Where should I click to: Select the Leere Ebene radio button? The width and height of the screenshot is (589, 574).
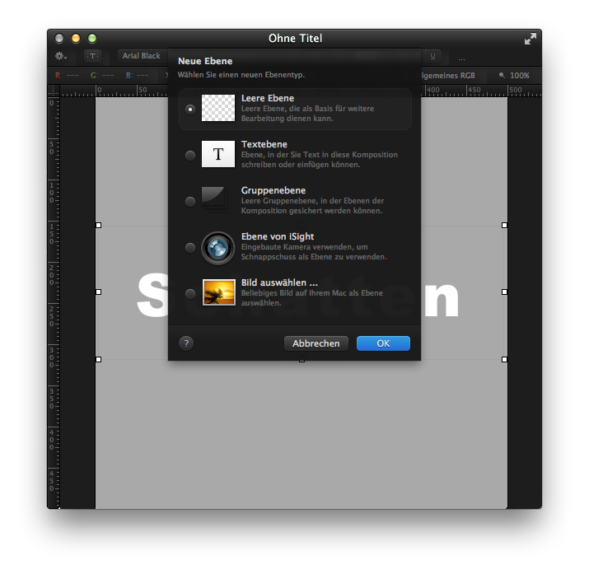tap(190, 109)
